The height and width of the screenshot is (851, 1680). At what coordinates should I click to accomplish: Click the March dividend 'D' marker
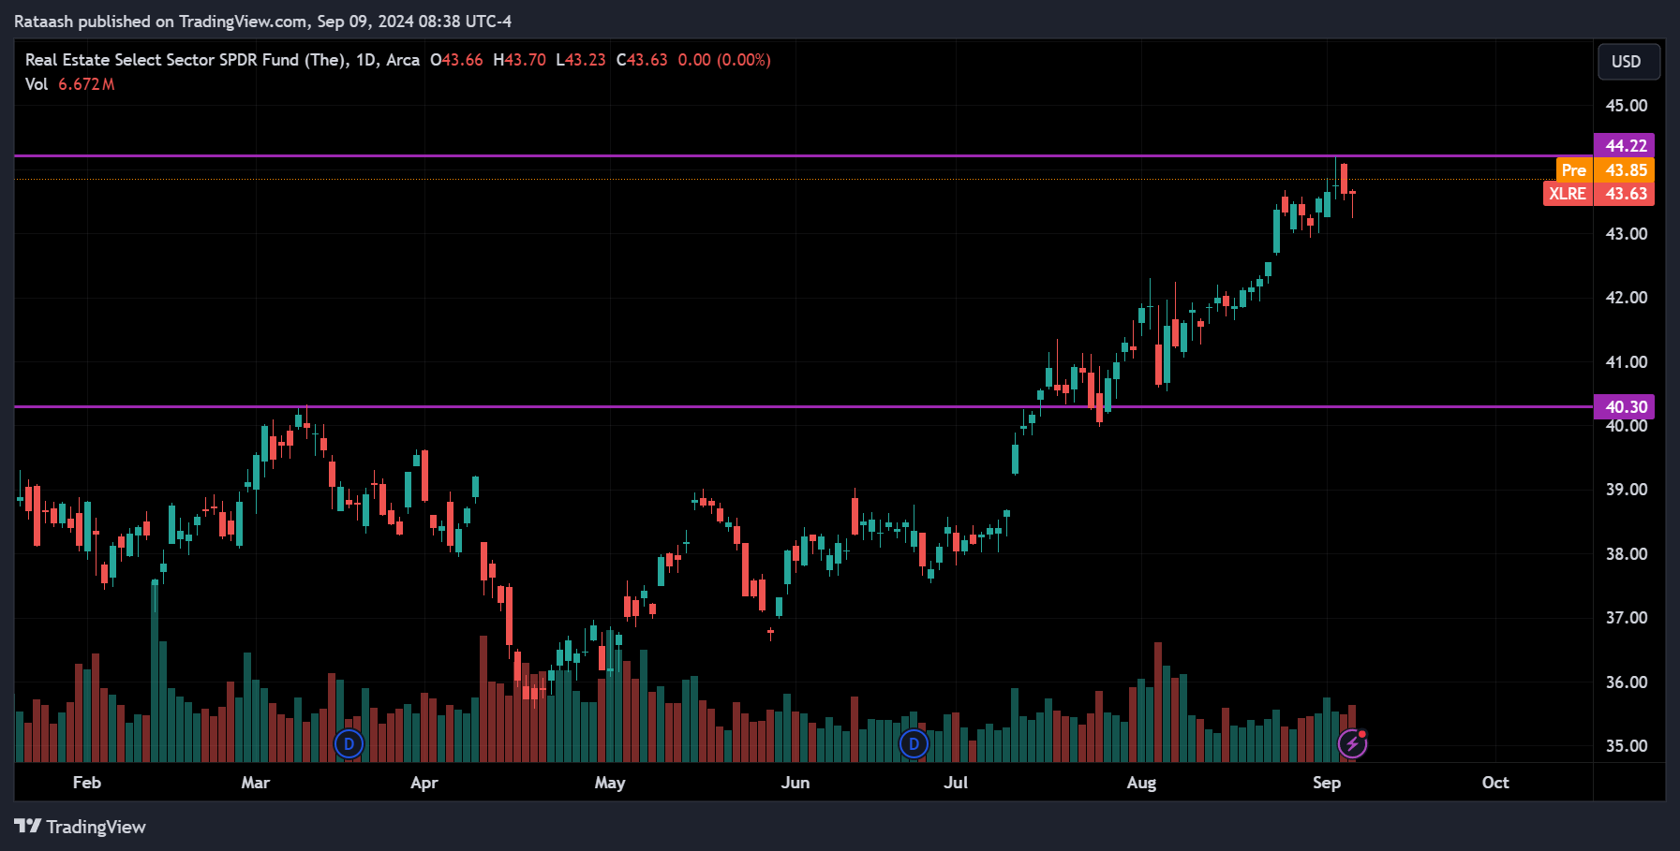coord(349,744)
